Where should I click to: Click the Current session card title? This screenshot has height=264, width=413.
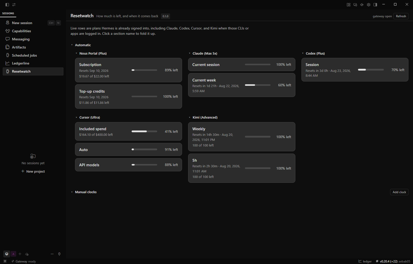(x=206, y=64)
